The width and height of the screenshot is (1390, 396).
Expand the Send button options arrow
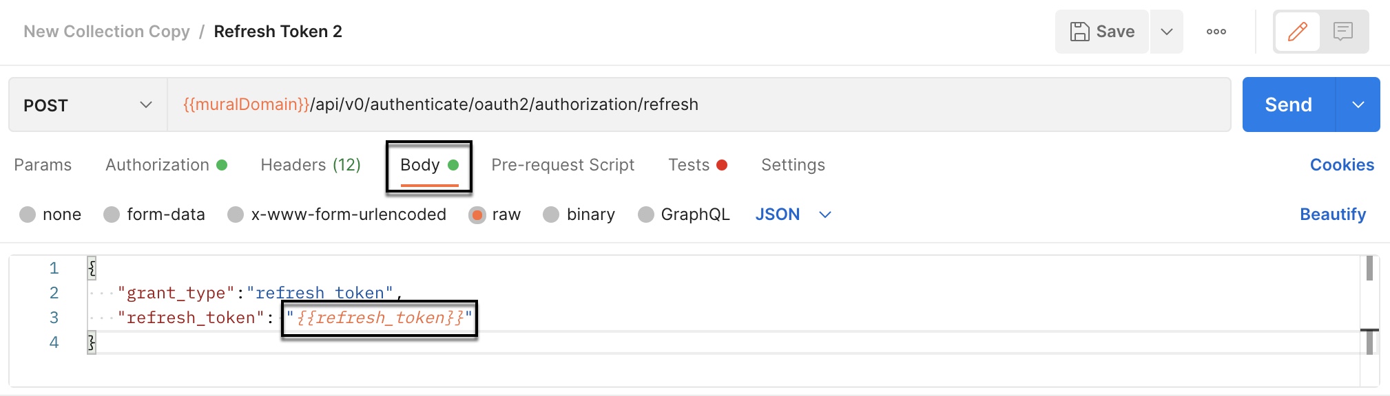tap(1358, 104)
